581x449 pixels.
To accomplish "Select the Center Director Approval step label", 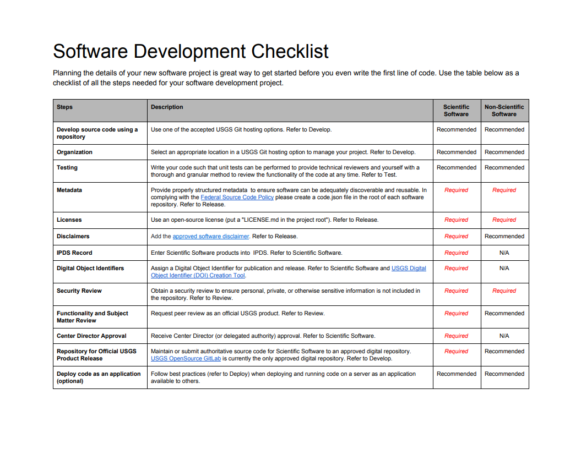I will 91,336.
